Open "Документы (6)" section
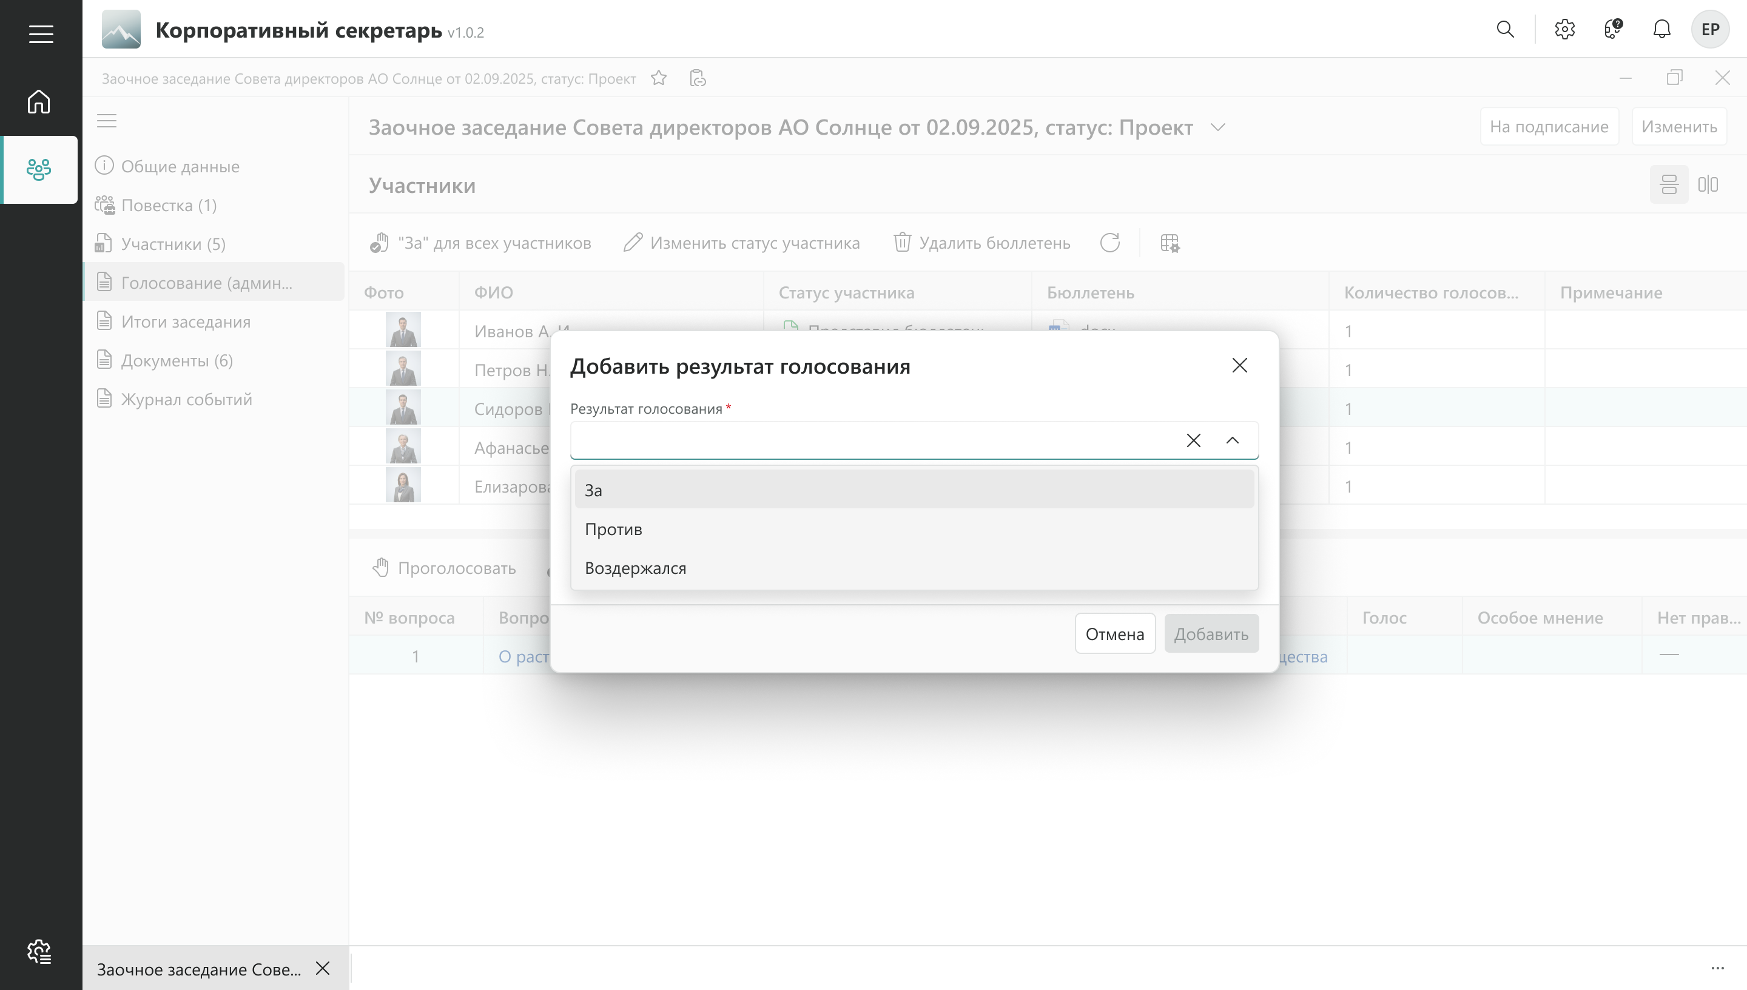The height and width of the screenshot is (990, 1747). (177, 360)
